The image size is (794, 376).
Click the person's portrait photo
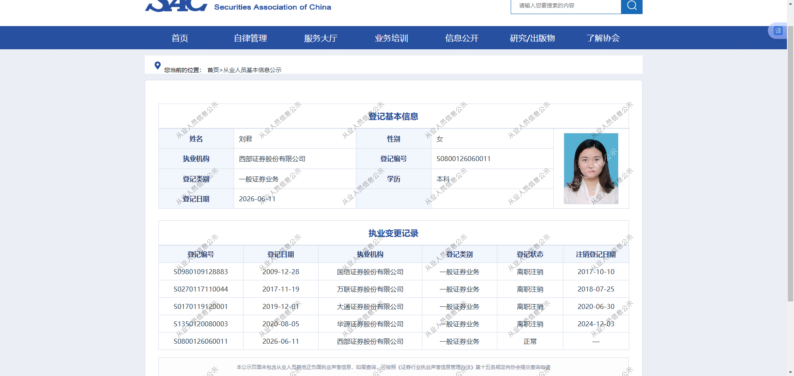point(591,169)
